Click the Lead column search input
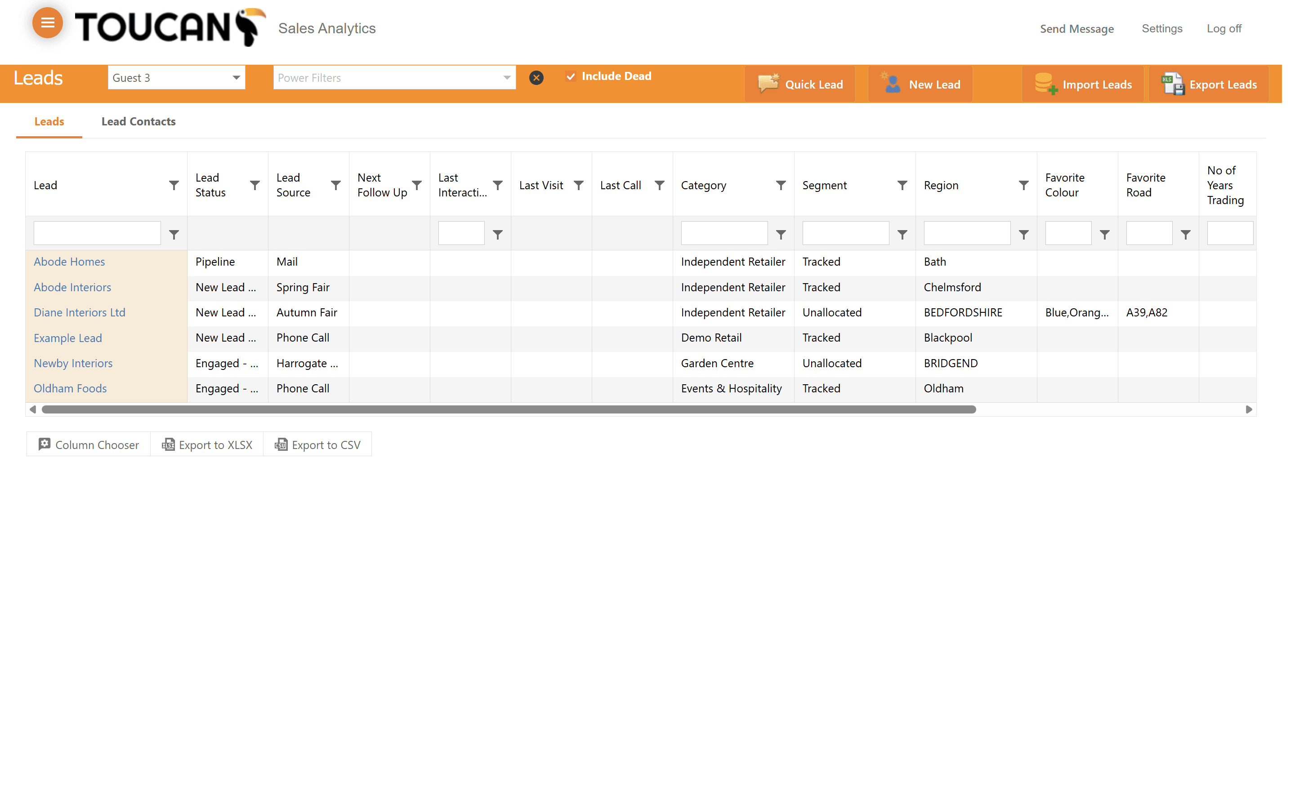Viewport: 1295px width, 809px height. (x=97, y=233)
